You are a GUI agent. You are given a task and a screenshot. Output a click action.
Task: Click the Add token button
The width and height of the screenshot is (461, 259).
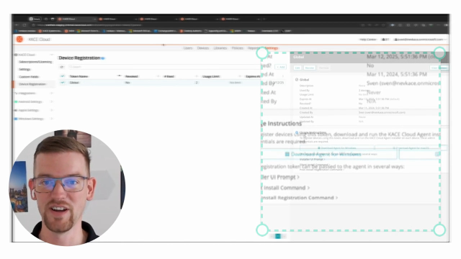281,67
